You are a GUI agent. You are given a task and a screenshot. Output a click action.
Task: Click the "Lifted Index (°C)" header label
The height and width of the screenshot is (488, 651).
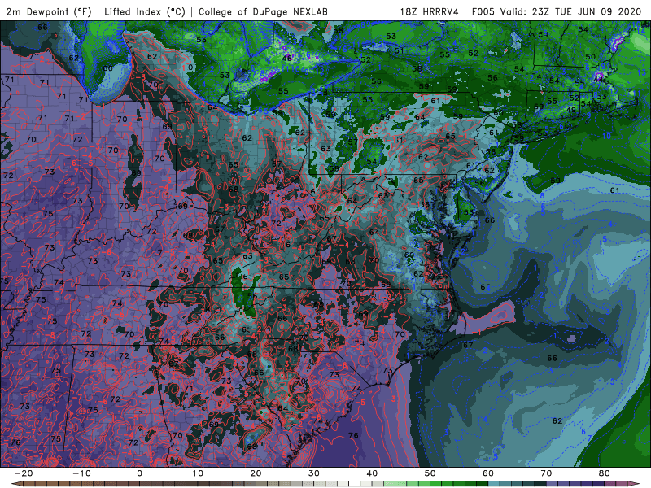pos(145,11)
